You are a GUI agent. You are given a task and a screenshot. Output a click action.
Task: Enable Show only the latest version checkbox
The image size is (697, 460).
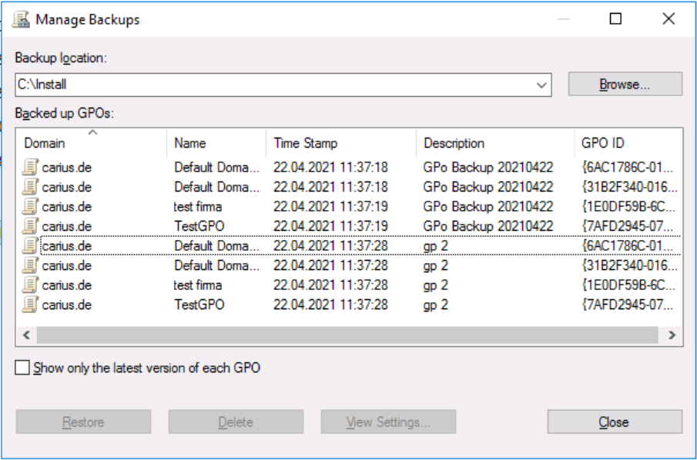pyautogui.click(x=22, y=368)
